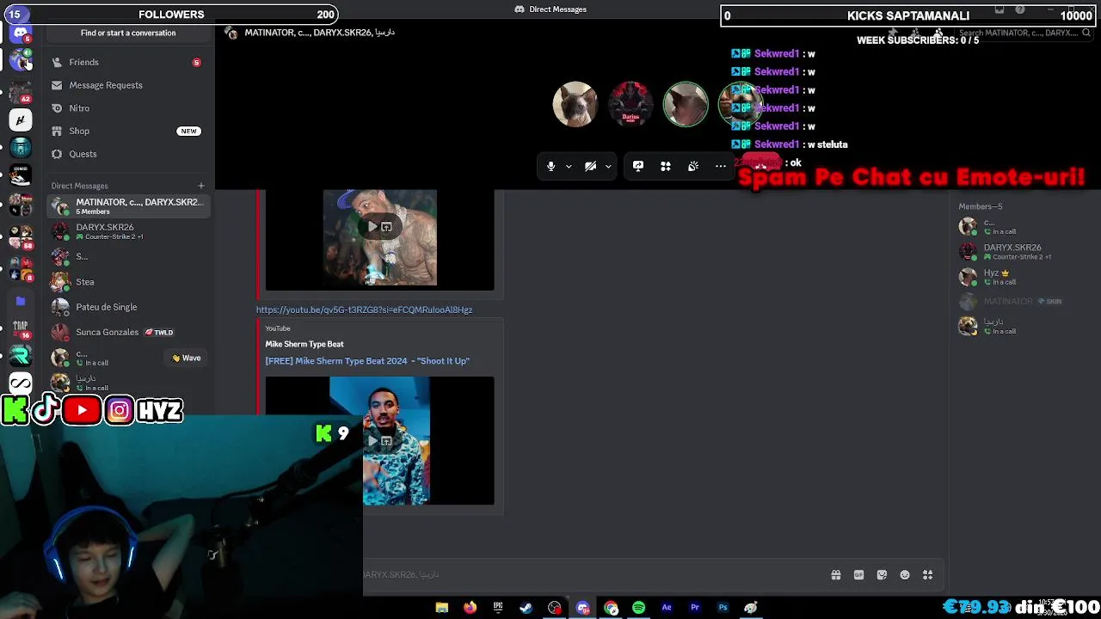Open server with 62 badge in sidebar
Viewport: 1101px width, 619px height.
[x=20, y=91]
